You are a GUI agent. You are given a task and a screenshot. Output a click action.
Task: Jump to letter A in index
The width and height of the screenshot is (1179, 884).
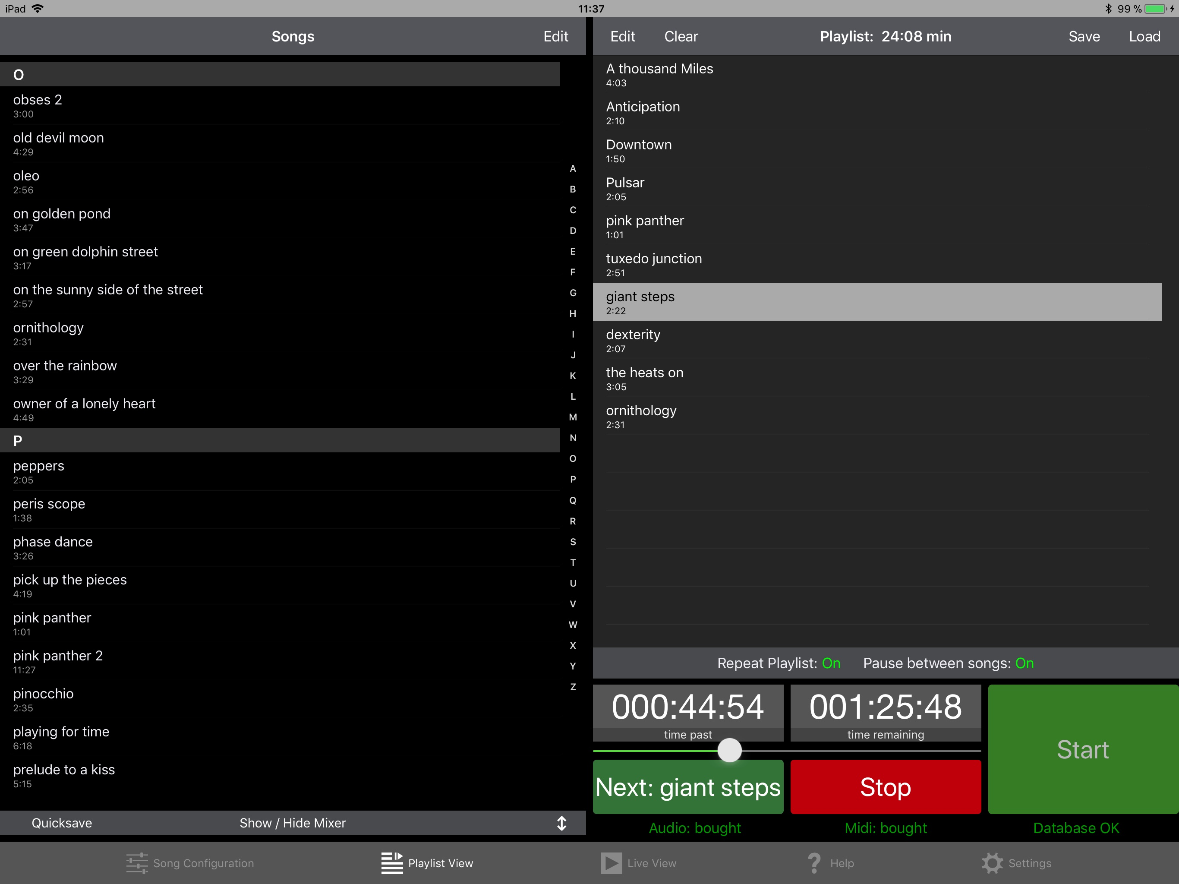point(573,168)
